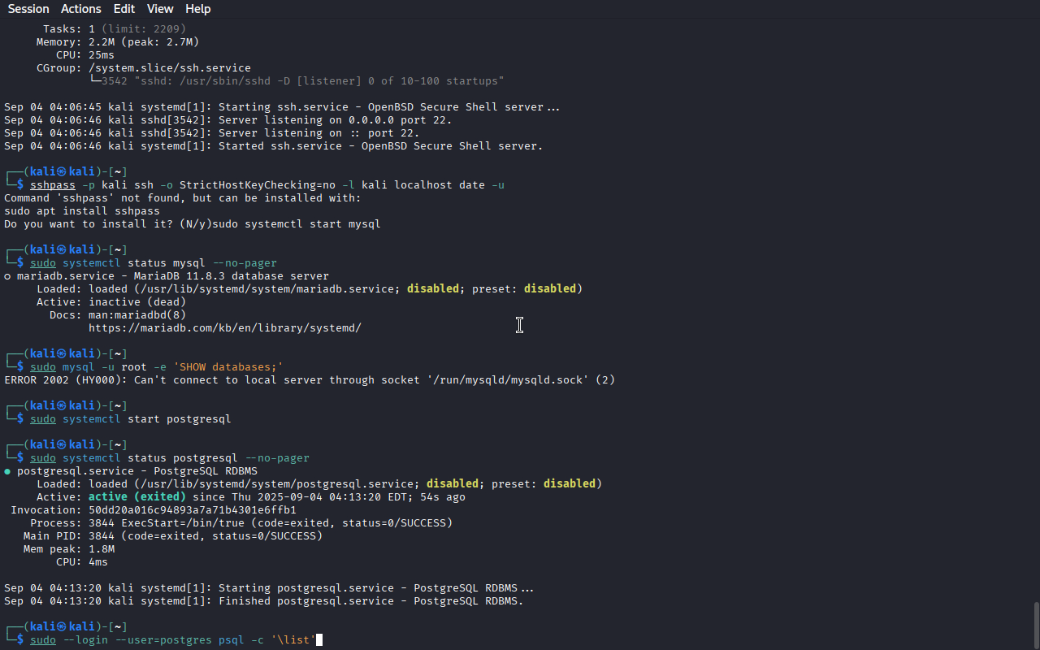1040x650 pixels.
Task: Click 'sudo systemctl status postgresql --no-pager' command
Action: tap(170, 458)
